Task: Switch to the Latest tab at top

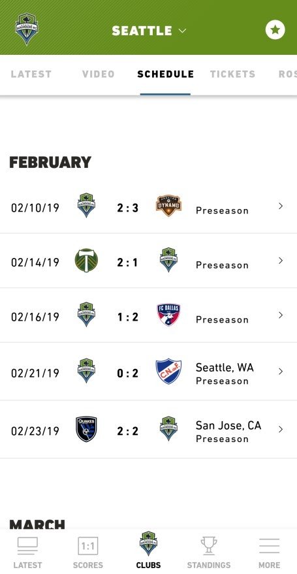Action: coord(31,74)
